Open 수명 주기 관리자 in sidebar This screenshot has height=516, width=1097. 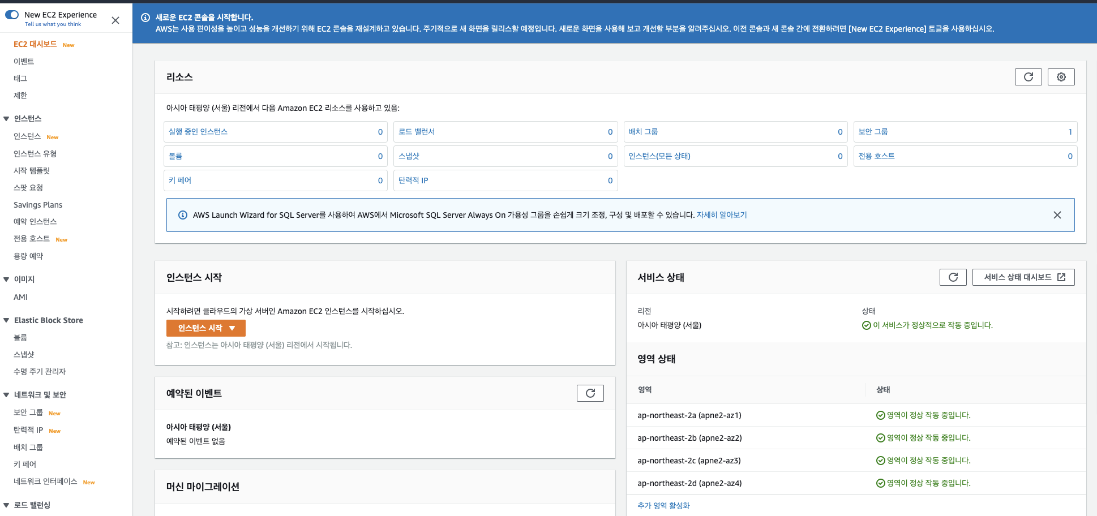40,371
